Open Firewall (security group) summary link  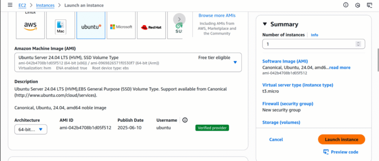point(288,104)
